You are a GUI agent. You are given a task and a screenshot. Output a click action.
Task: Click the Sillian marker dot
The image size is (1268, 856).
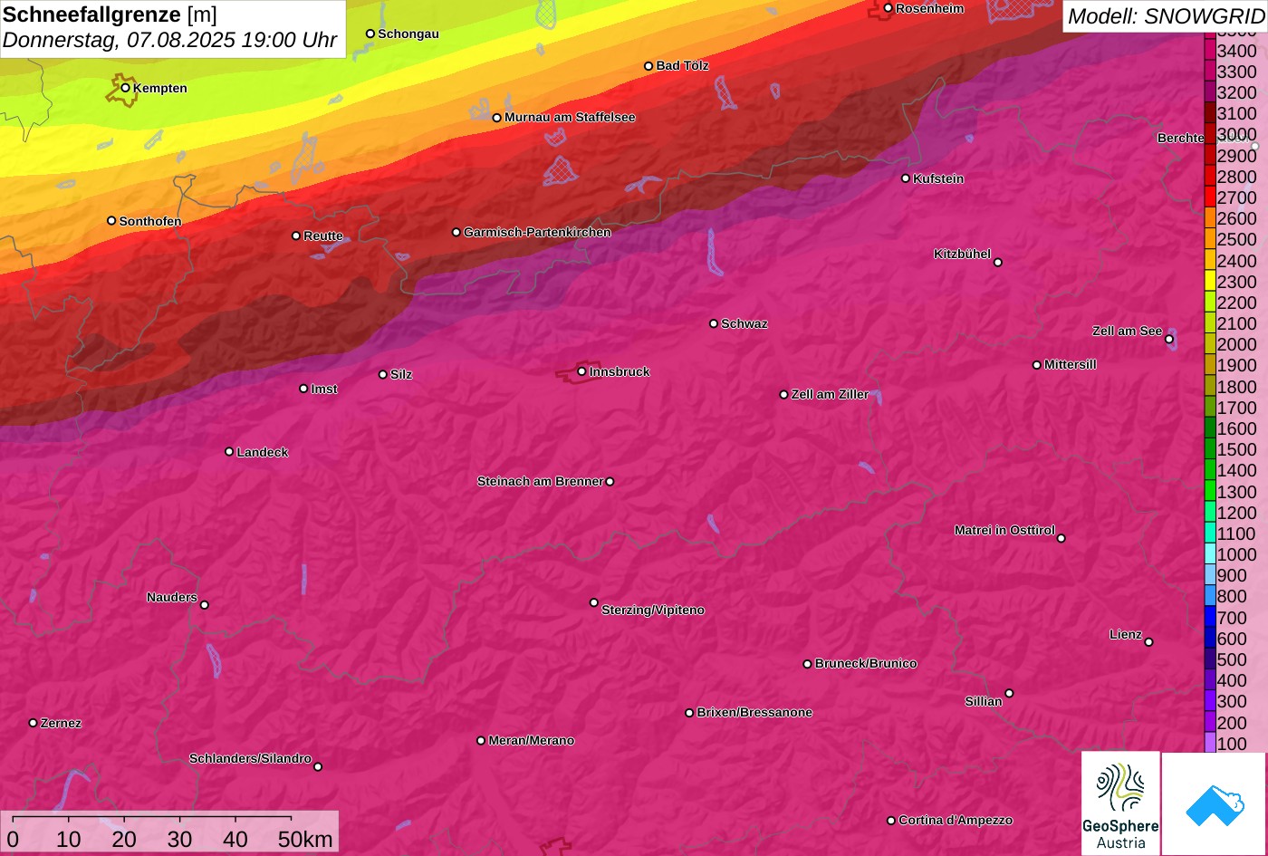coord(1009,694)
